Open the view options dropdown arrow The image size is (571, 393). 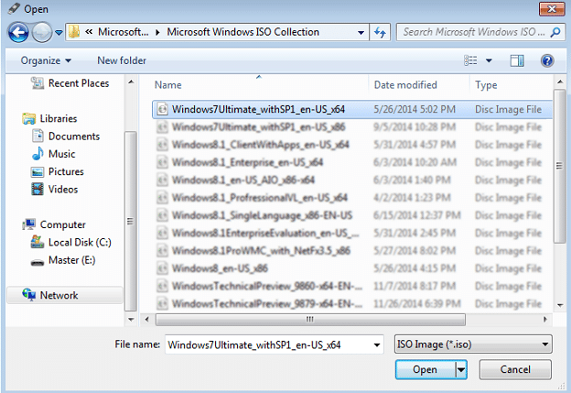(x=489, y=60)
